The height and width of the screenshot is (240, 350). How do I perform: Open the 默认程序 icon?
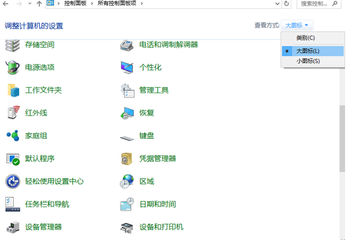(x=13, y=159)
